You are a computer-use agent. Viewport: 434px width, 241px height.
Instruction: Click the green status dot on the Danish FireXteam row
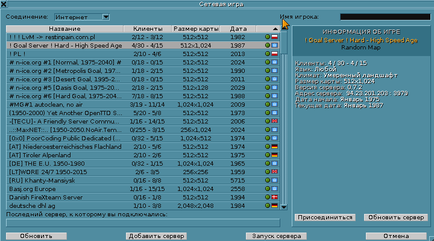(268, 197)
